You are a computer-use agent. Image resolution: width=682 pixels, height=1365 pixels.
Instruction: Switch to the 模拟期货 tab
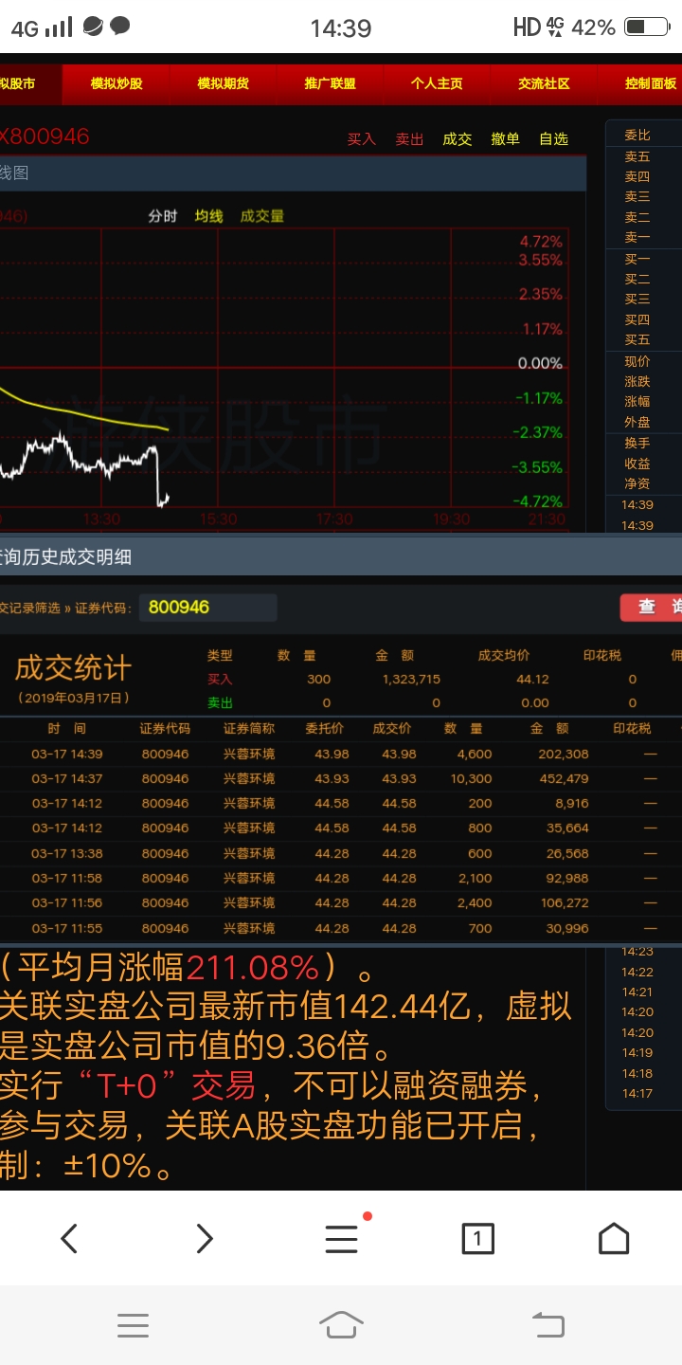[x=224, y=83]
